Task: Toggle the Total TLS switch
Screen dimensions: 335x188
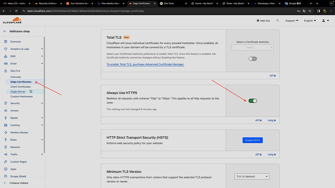Action: pyautogui.click(x=253, y=59)
